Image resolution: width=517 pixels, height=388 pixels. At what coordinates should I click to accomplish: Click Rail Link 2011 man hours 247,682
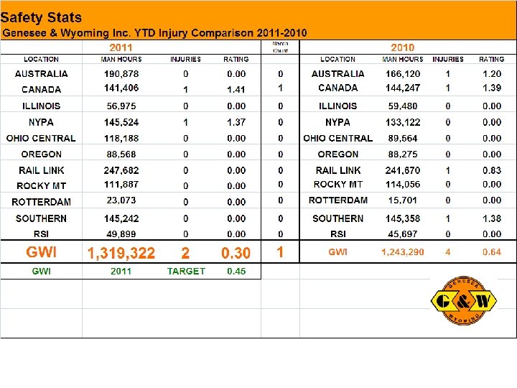coord(121,170)
